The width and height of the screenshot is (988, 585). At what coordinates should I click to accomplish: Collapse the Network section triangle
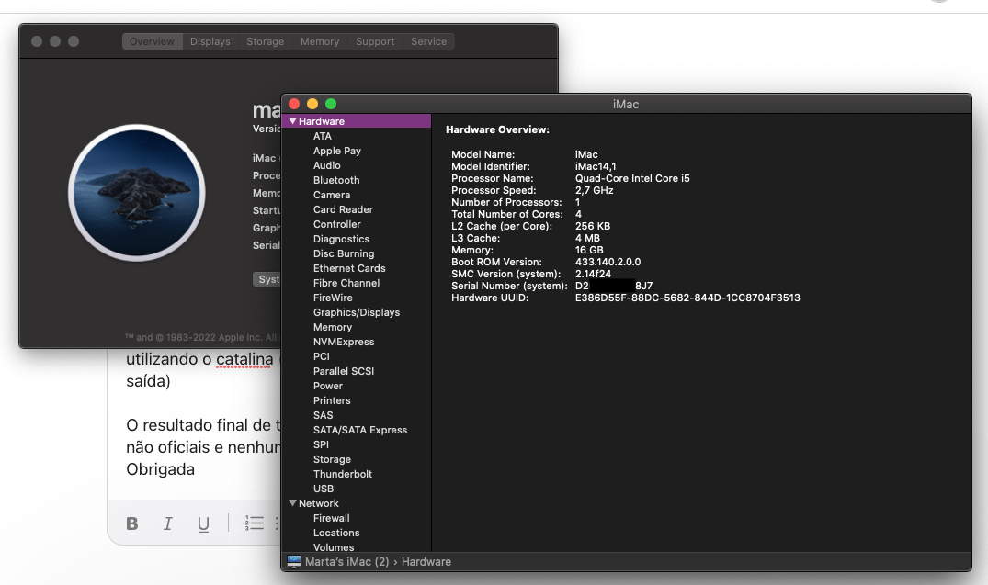[x=293, y=503]
